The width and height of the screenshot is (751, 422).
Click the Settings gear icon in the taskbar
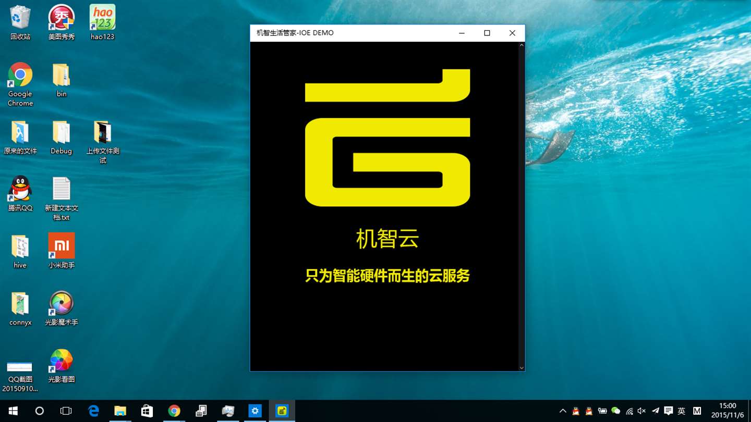[255, 411]
